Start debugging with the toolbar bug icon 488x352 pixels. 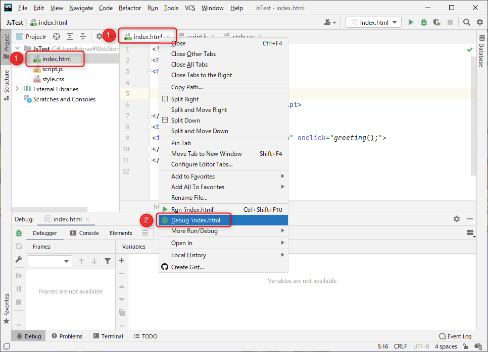[423, 22]
